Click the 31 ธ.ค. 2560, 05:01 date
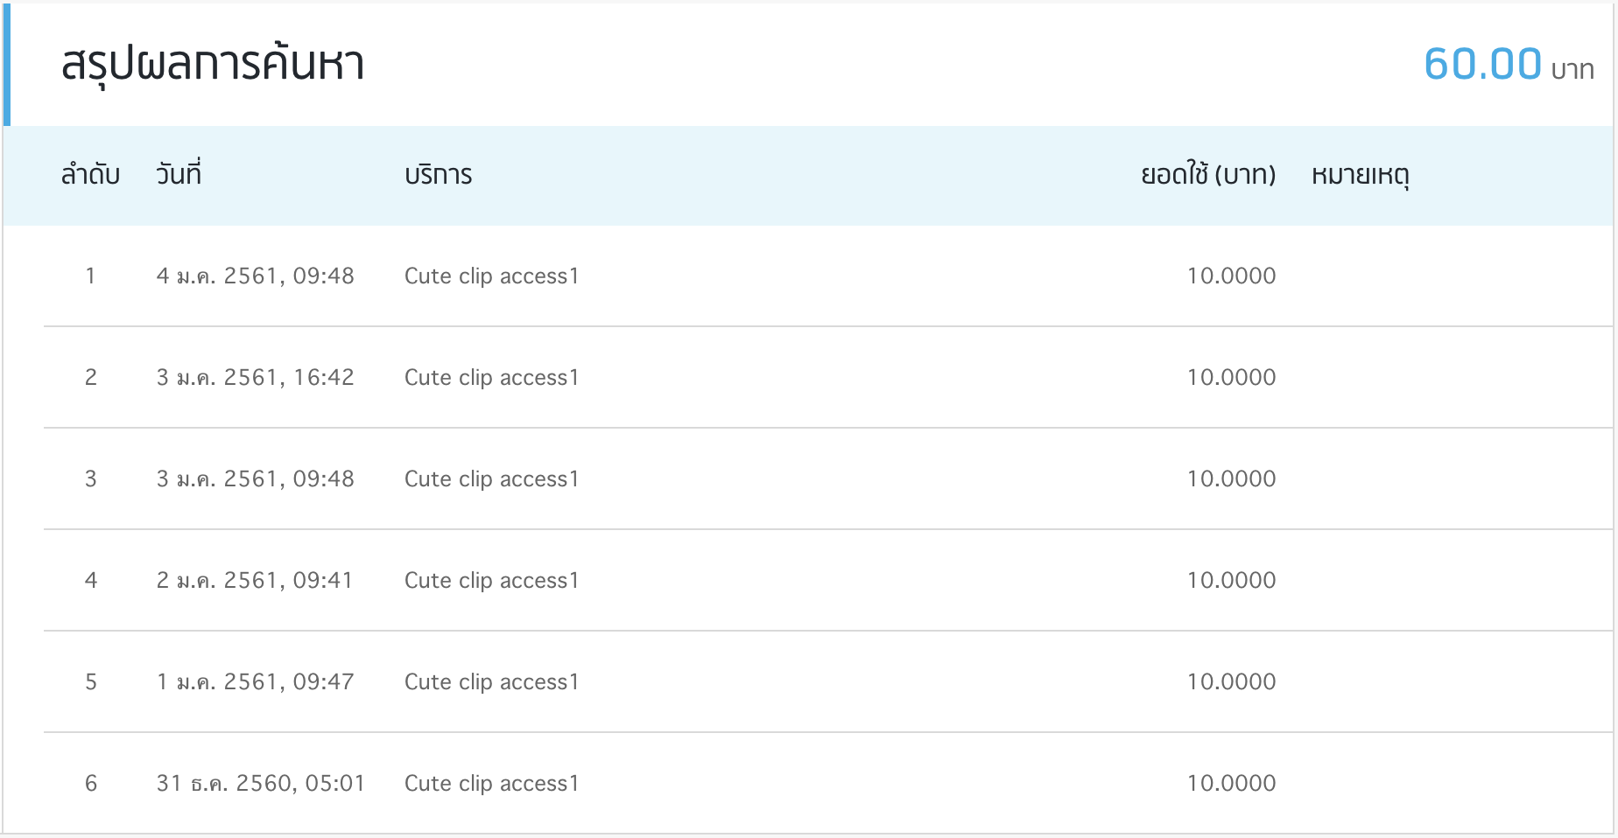The height and width of the screenshot is (838, 1618). click(x=260, y=784)
